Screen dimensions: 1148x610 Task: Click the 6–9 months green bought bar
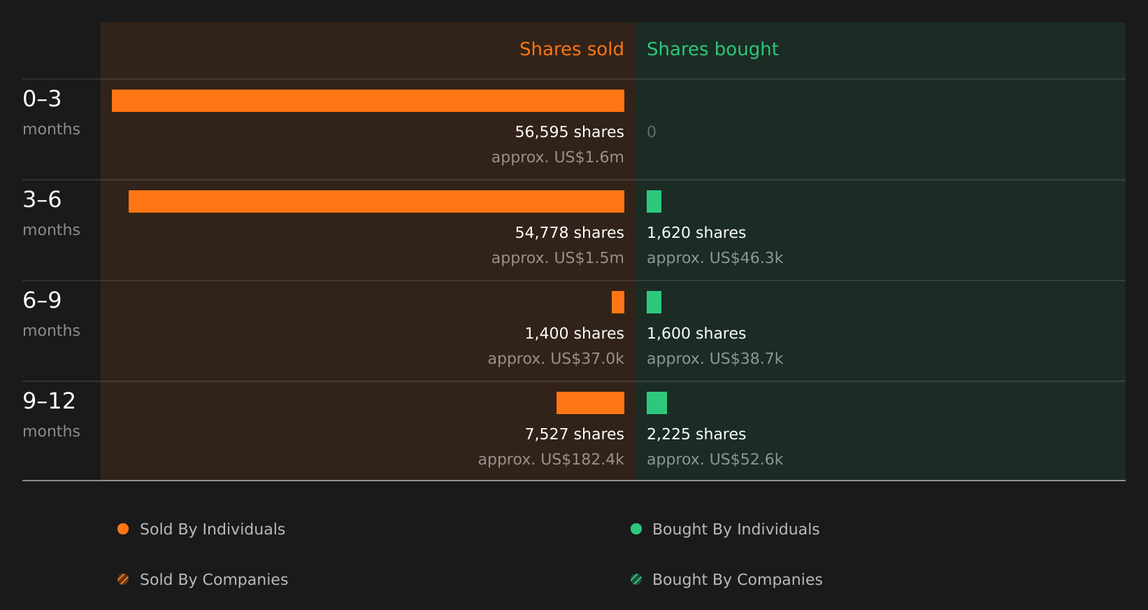coord(654,302)
